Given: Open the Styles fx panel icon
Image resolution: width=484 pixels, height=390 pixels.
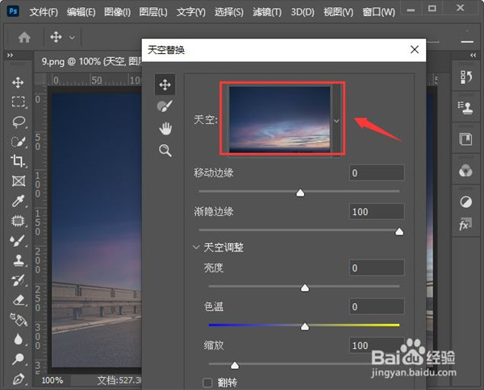Looking at the screenshot, I should point(465,225).
